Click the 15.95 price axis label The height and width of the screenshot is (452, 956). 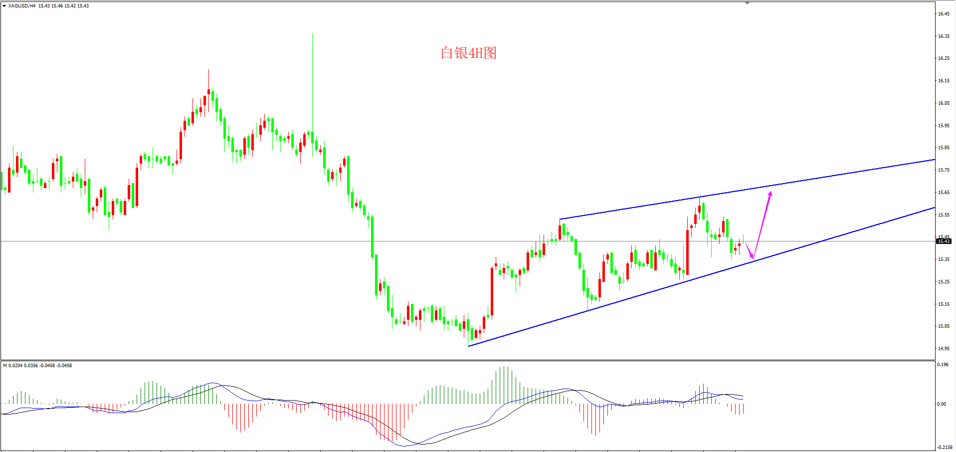point(944,126)
